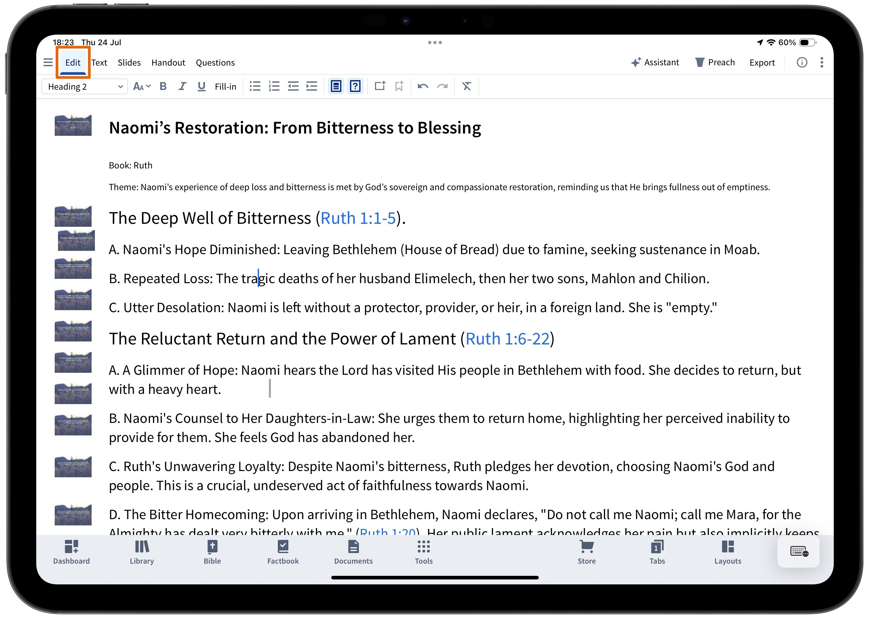Open the Tabs view
Screen dimensions: 870x619
click(657, 552)
